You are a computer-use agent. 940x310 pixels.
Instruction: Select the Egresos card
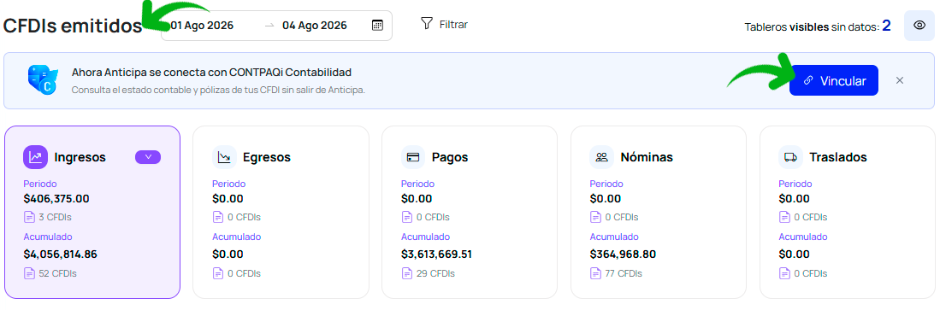coord(281,212)
